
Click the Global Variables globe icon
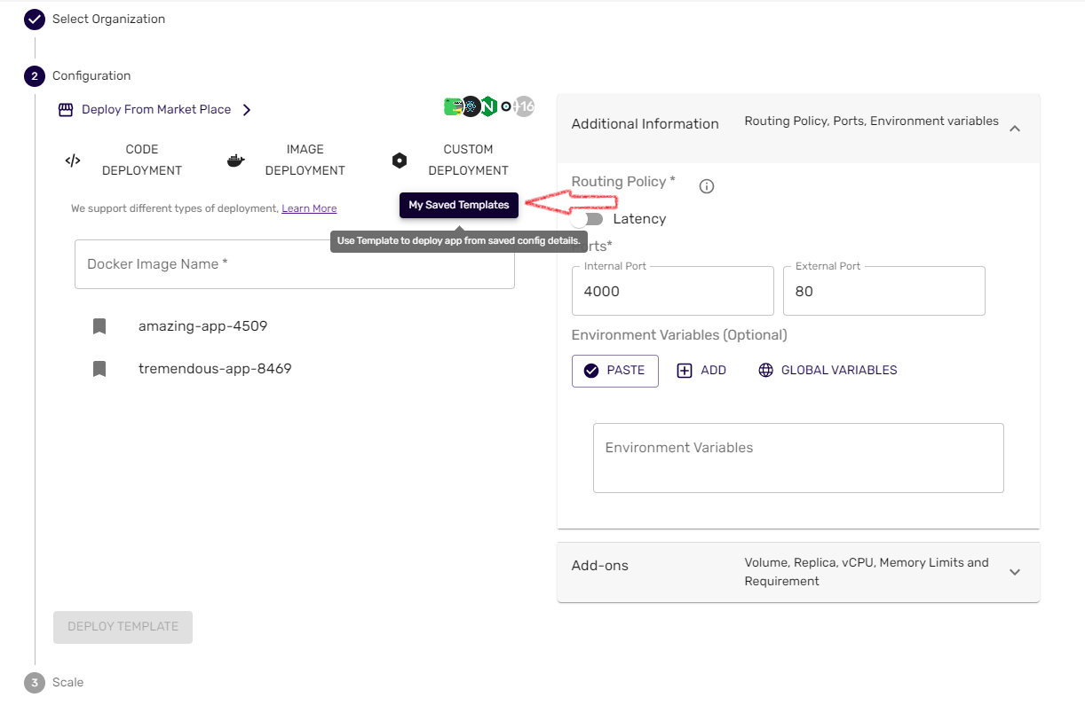pyautogui.click(x=765, y=371)
